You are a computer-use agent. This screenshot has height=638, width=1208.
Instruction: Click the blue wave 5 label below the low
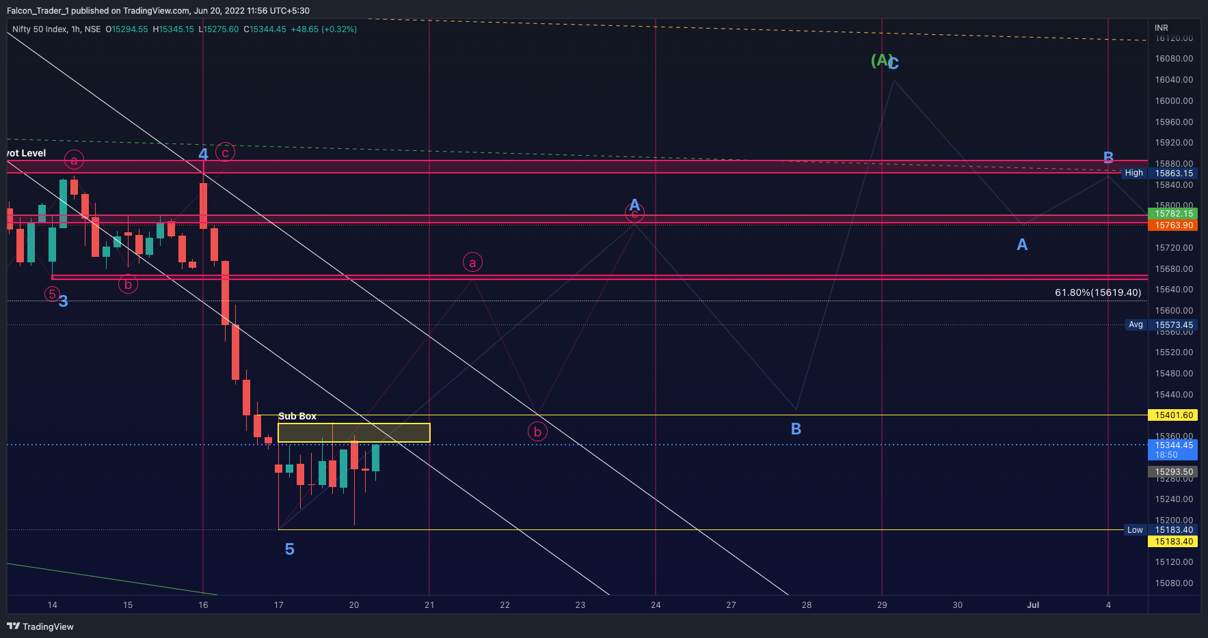(x=290, y=549)
